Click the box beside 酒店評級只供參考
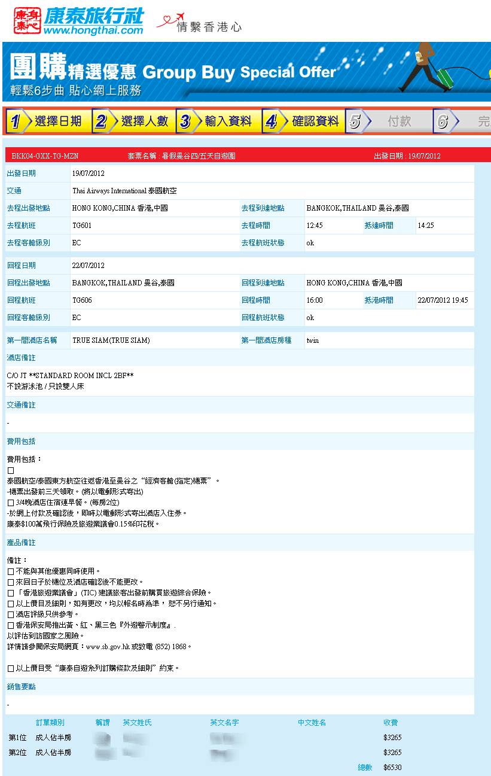 [10, 614]
